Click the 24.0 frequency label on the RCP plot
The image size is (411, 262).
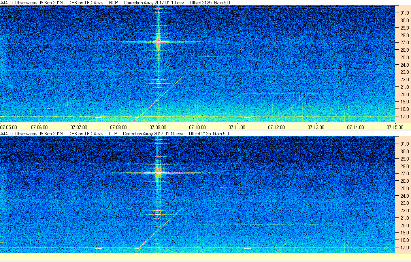click(x=404, y=65)
